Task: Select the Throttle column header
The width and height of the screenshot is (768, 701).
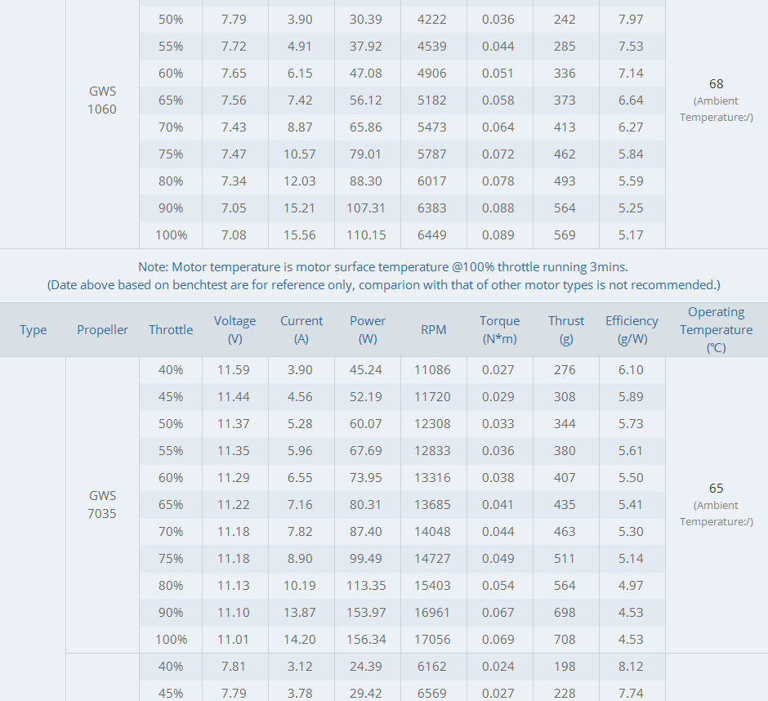Action: coord(171,330)
